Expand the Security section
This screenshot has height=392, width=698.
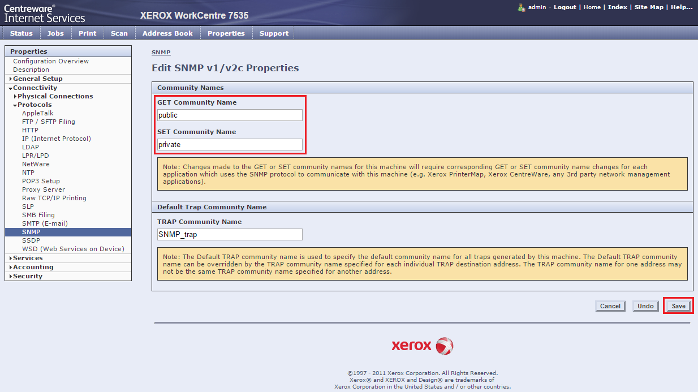pos(27,276)
